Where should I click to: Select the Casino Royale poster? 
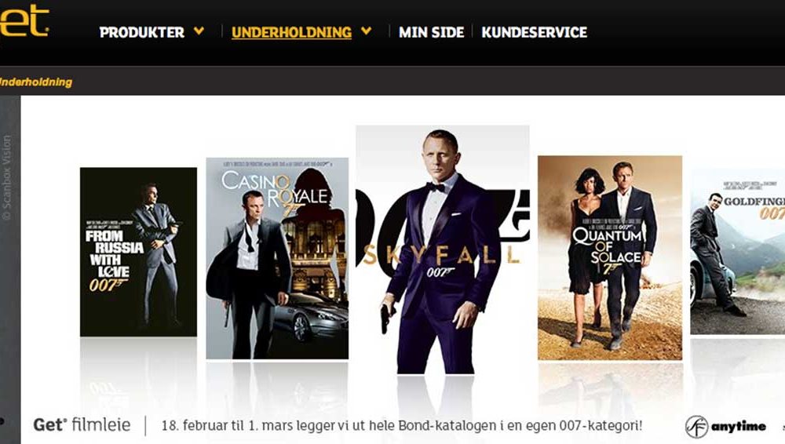point(277,258)
